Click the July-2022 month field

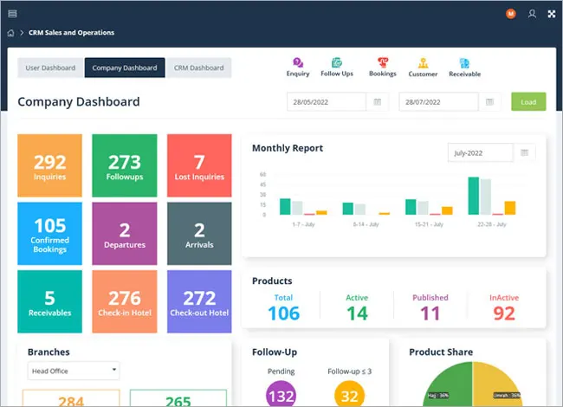[481, 153]
